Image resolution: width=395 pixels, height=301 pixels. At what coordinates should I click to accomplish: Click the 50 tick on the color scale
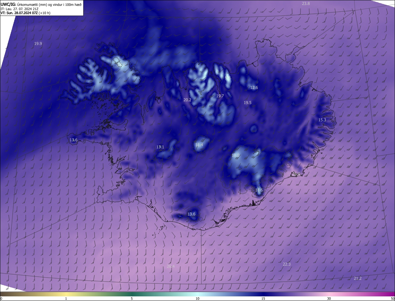[x=393, y=299]
